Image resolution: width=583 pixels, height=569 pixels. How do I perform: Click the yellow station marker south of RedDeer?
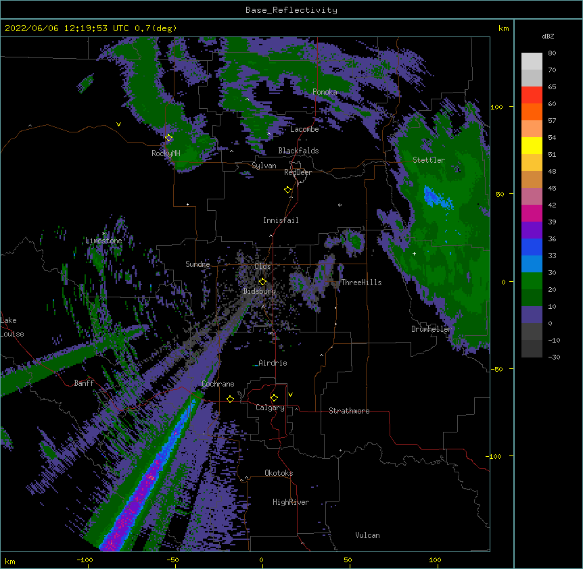[x=287, y=190]
